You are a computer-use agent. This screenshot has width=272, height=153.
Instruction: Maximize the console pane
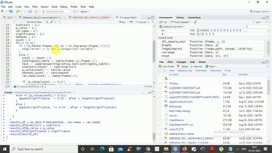coord(153,93)
